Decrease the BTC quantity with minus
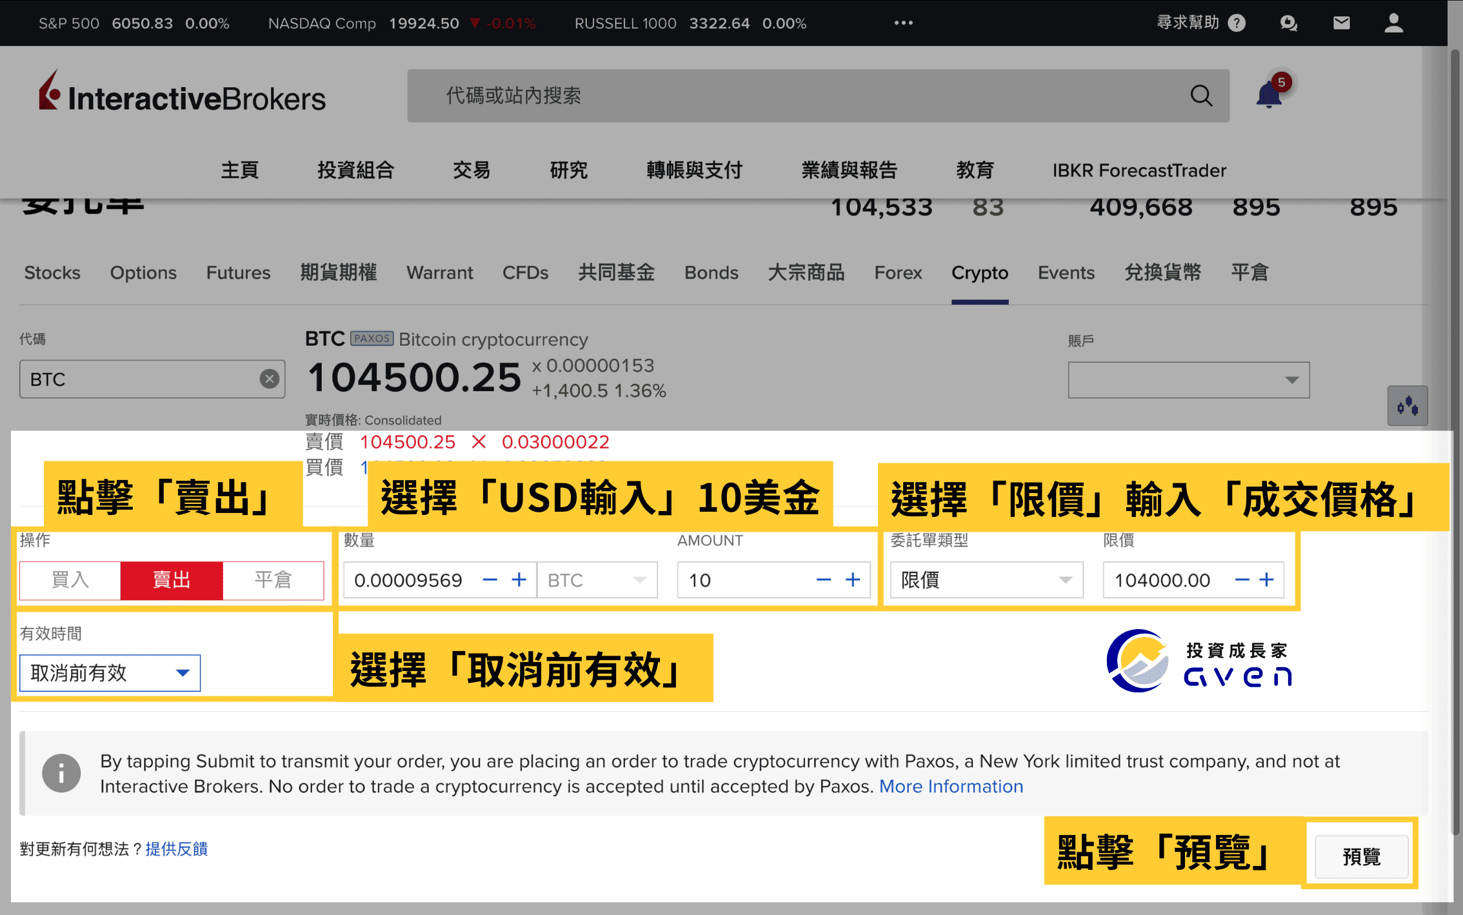 (490, 579)
